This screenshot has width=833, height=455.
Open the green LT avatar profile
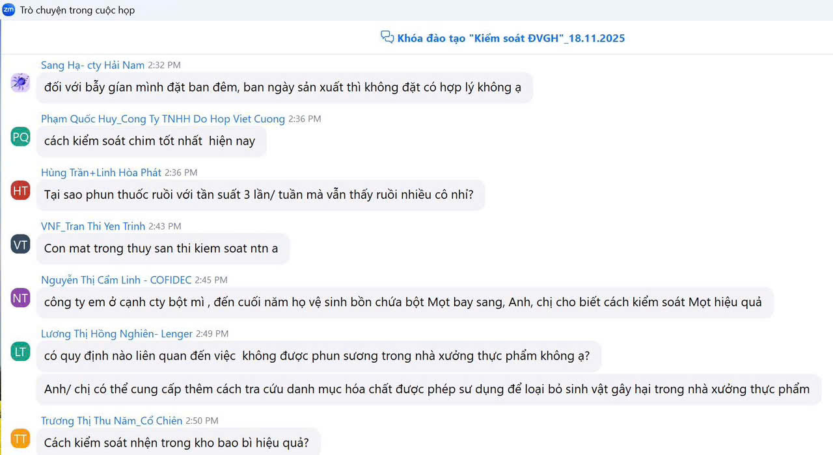coord(21,352)
